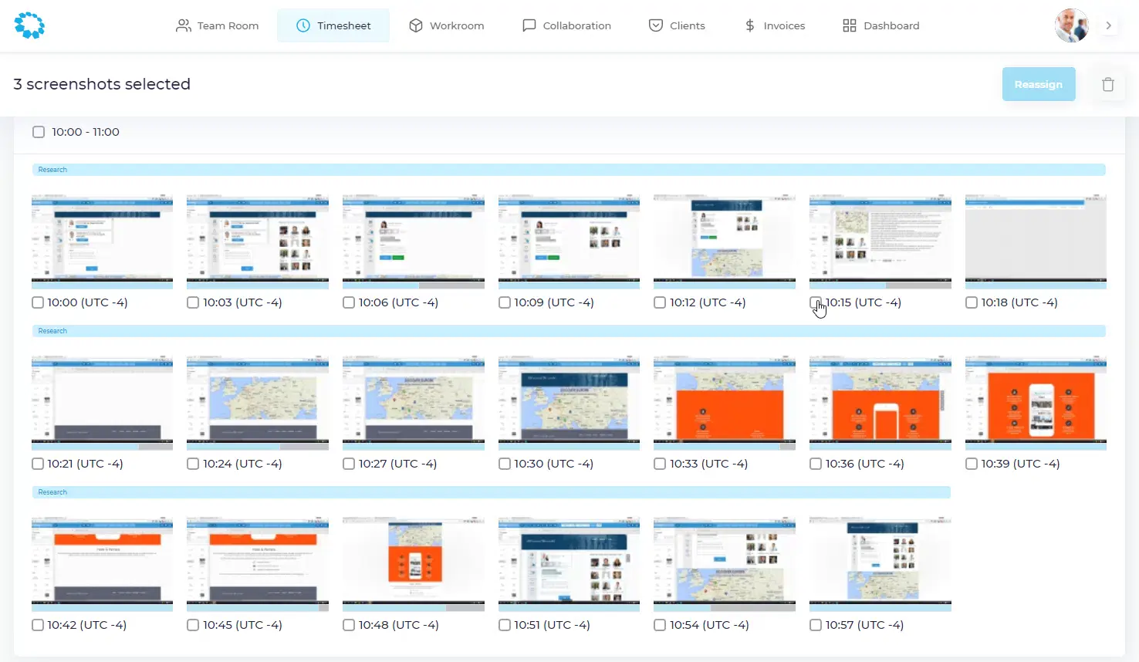
Task: Click the Dashboard grid icon
Action: (x=850, y=25)
